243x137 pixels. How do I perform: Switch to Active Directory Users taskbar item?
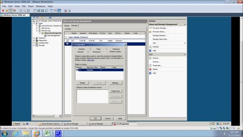(x=50, y=124)
